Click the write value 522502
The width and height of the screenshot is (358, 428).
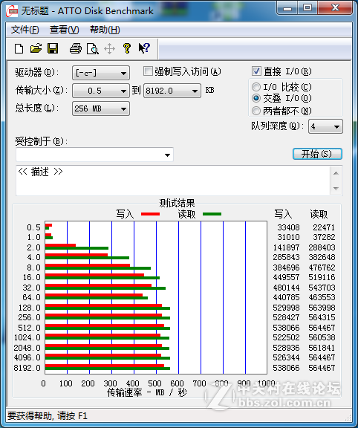pyautogui.click(x=286, y=337)
